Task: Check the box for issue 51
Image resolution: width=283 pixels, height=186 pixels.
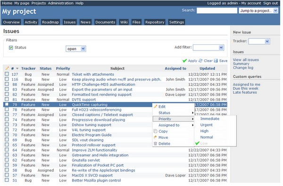Action: (7, 180)
